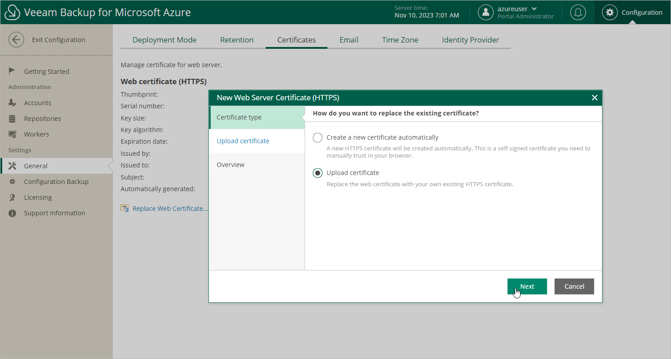The width and height of the screenshot is (671, 359).
Task: Click the Portal Administrator role text
Action: pos(525,17)
